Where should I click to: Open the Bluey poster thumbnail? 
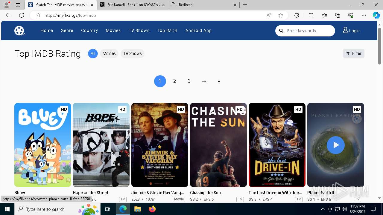point(43,145)
